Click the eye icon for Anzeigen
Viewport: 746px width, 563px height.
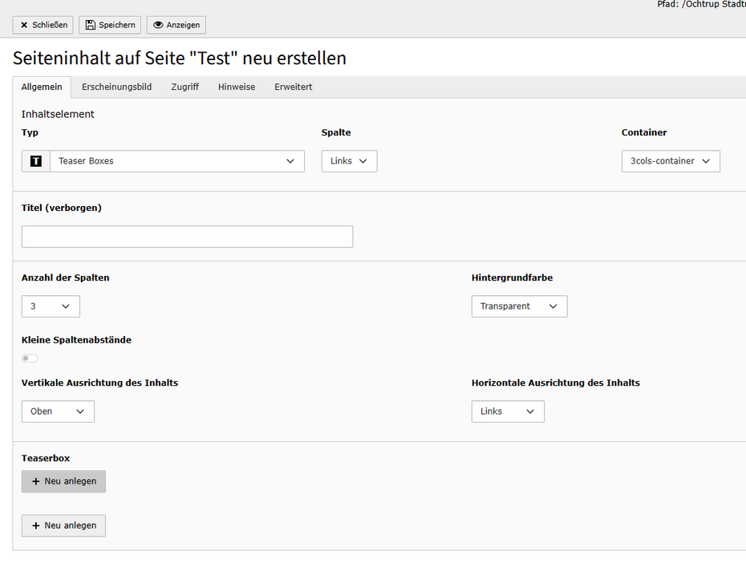tap(158, 25)
